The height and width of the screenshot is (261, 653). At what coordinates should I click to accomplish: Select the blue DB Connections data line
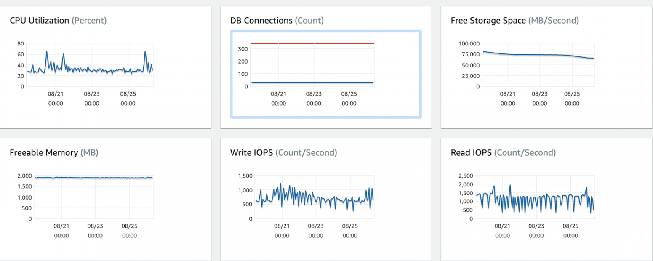312,83
